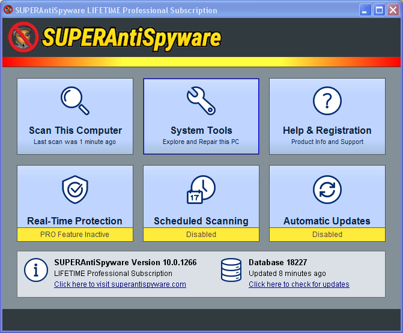This screenshot has width=403, height=333.
Task: Click the 'Database 18227' text
Action: [x=278, y=262]
